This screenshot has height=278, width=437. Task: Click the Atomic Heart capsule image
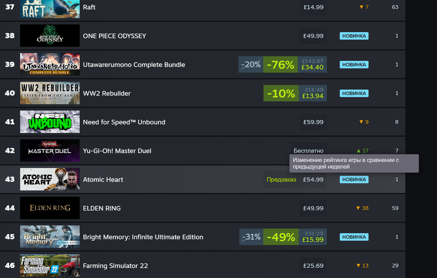click(x=50, y=179)
